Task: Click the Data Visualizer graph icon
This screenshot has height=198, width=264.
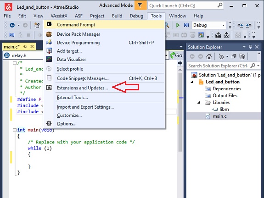Action: point(49,59)
